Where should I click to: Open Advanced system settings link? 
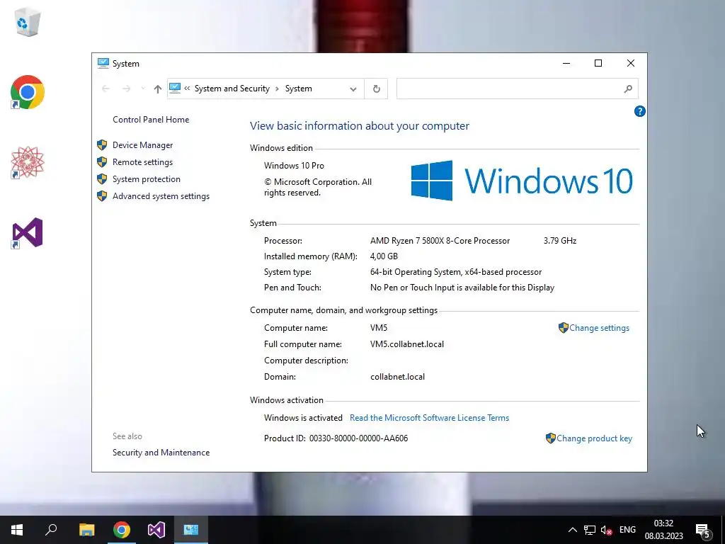(x=161, y=196)
